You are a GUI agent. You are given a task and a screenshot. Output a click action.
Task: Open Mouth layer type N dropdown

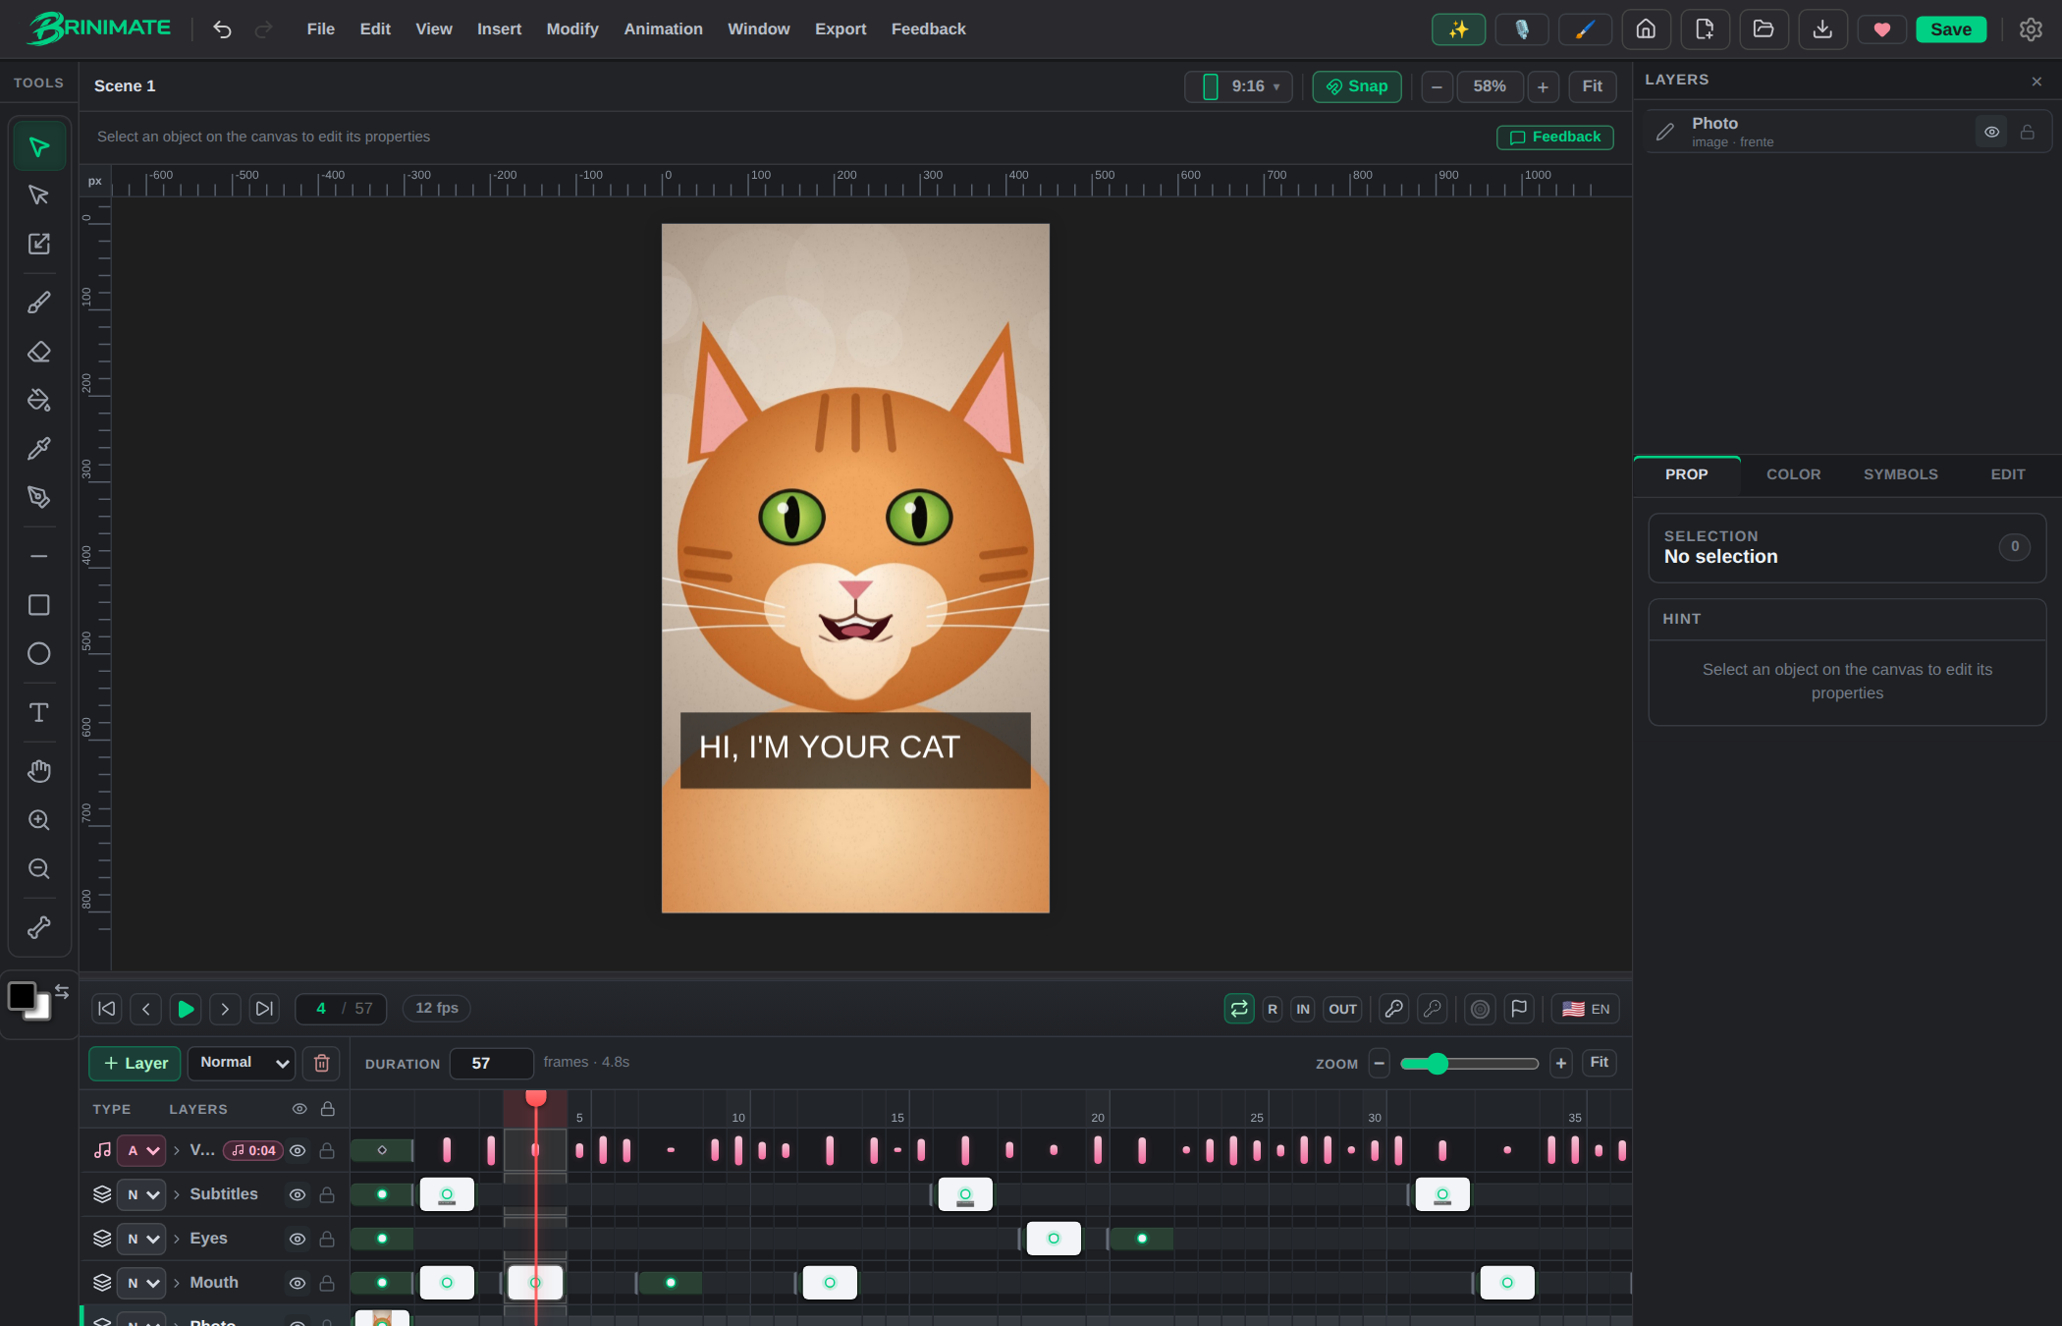pos(141,1283)
